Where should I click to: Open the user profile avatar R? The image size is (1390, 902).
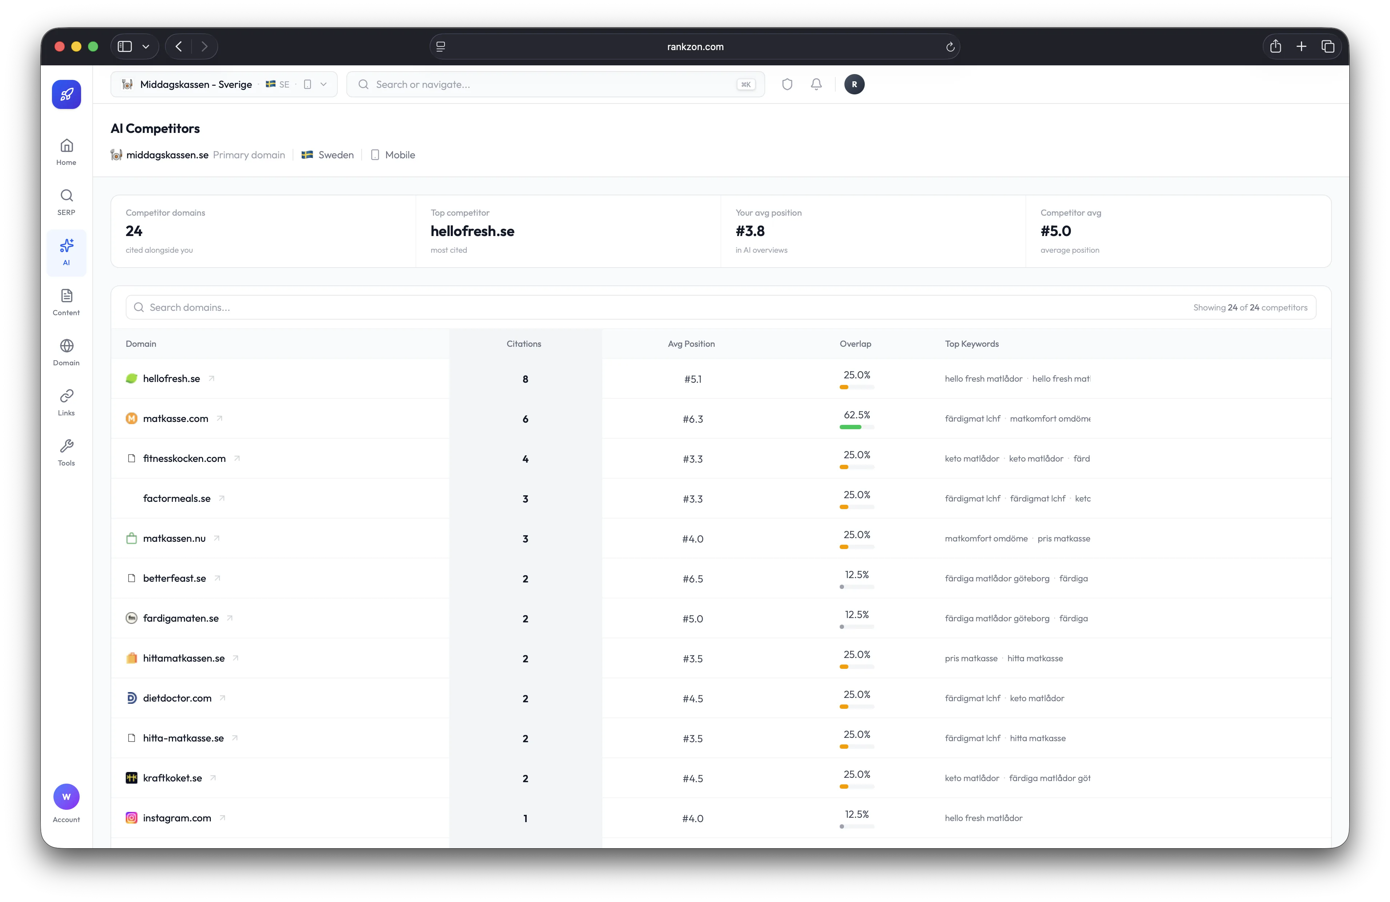(x=855, y=85)
